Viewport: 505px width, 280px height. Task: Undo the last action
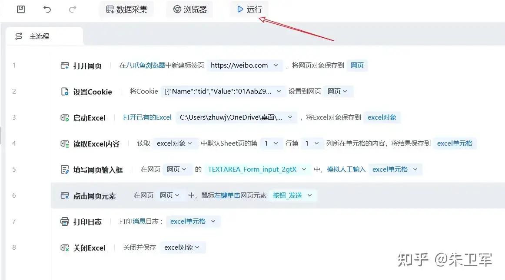[x=47, y=9]
